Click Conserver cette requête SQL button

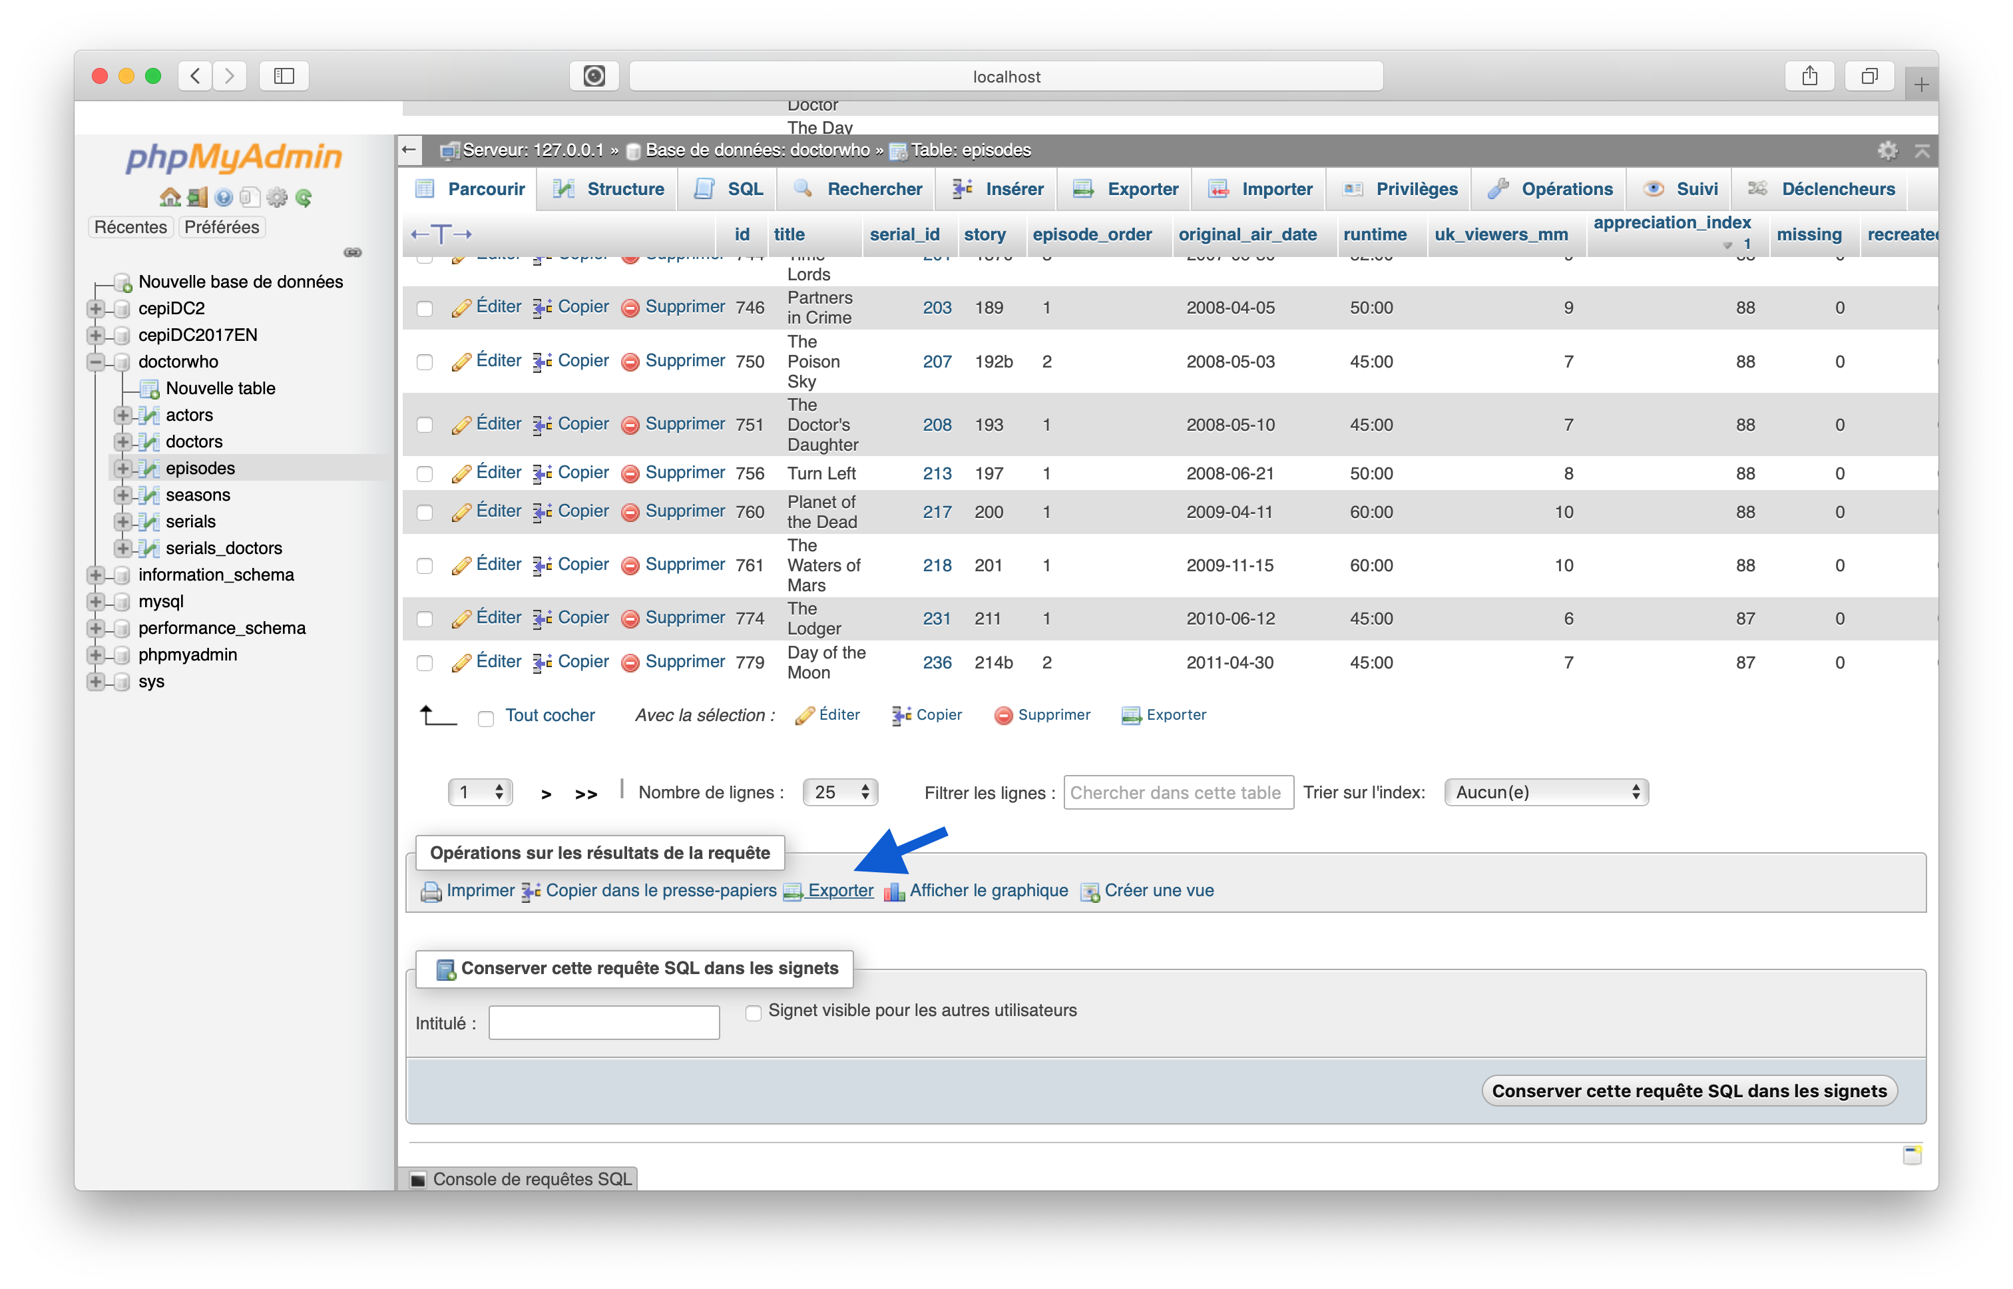click(1689, 1091)
